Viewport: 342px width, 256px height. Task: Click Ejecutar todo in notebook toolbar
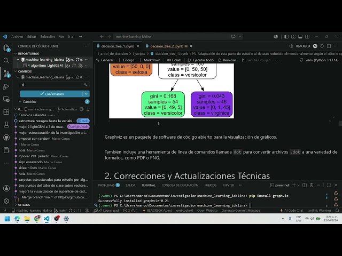click(200, 60)
